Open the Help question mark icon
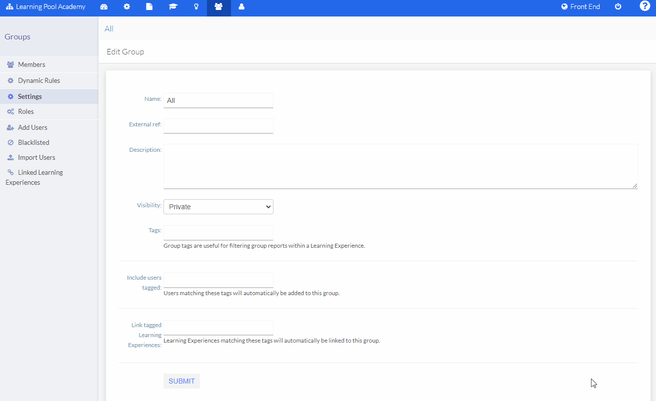Screen dimensions: 656x401 point(644,6)
